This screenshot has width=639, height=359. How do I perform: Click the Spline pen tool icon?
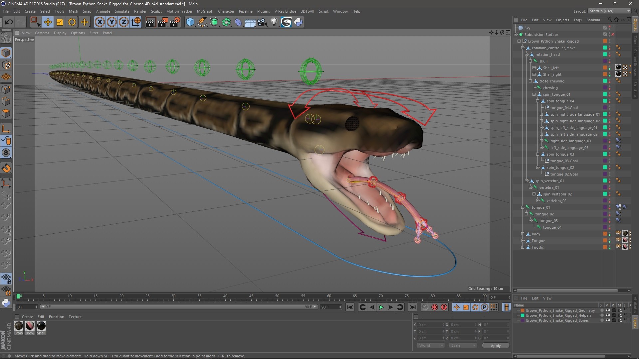[x=202, y=22]
